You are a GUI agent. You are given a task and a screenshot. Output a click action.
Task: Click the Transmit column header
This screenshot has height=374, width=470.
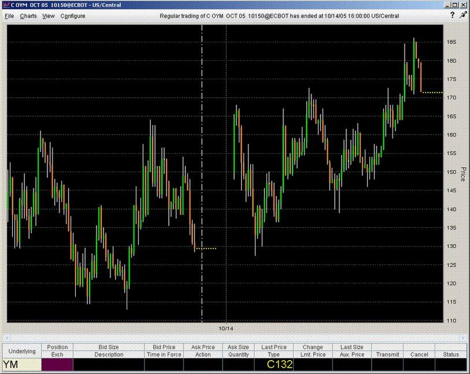click(387, 354)
